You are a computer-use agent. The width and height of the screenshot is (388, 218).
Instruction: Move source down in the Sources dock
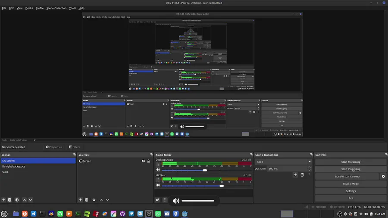tap(107, 200)
